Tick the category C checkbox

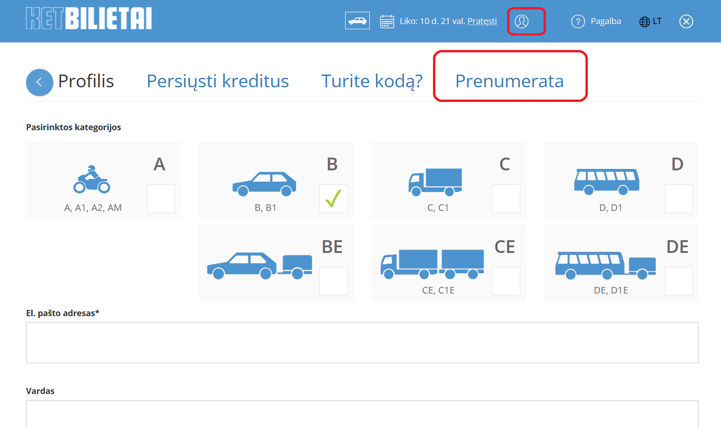pos(506,199)
